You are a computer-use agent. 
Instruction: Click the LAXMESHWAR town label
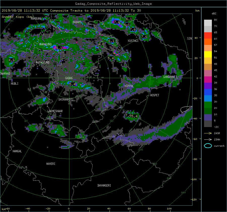click(55, 111)
